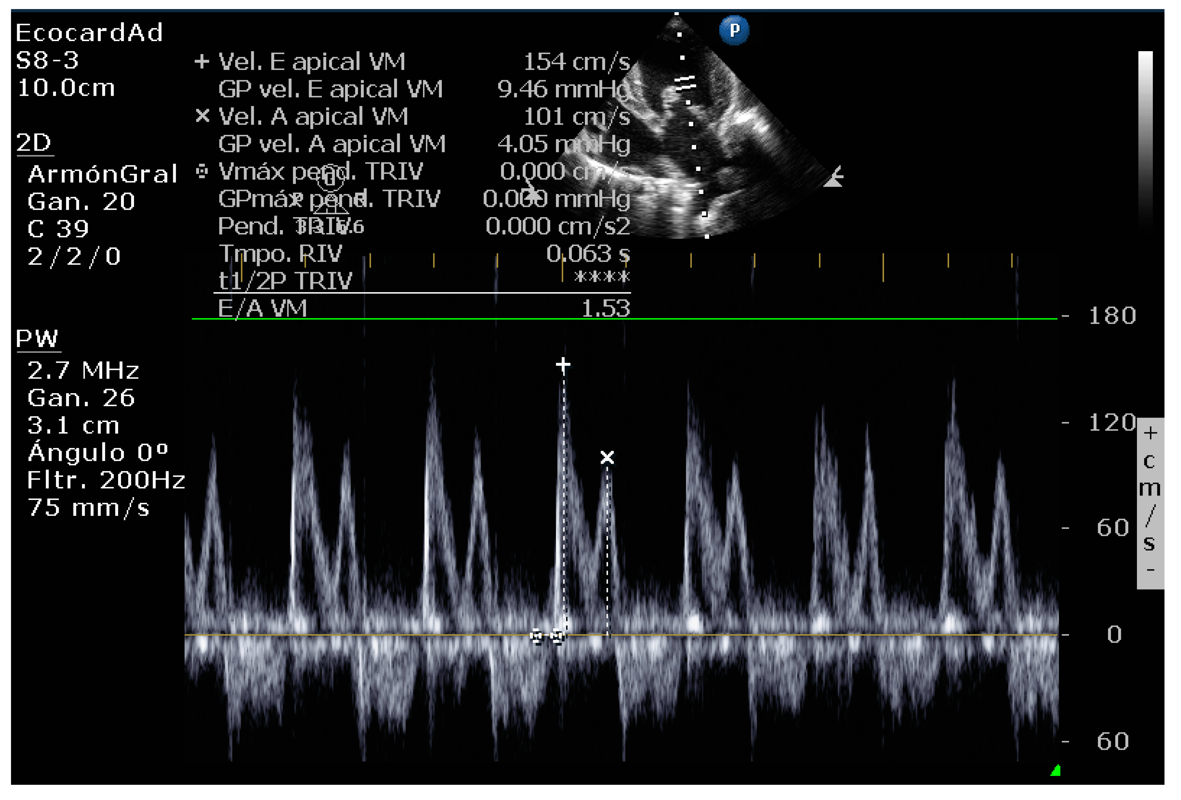
Task: Toggle the Vmáx pend. TRIV marker symbol
Action: tap(202, 171)
